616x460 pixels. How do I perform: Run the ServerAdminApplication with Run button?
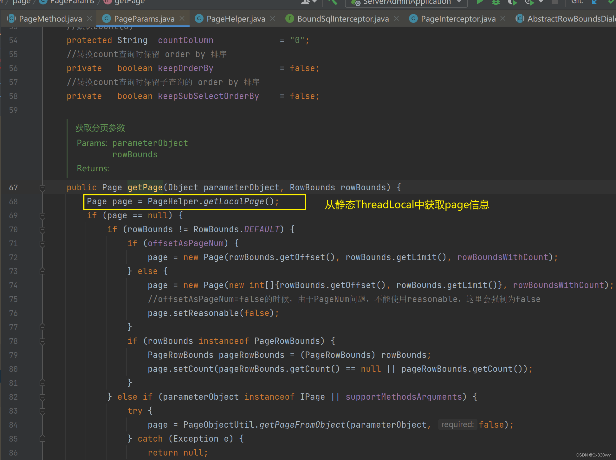click(x=480, y=2)
